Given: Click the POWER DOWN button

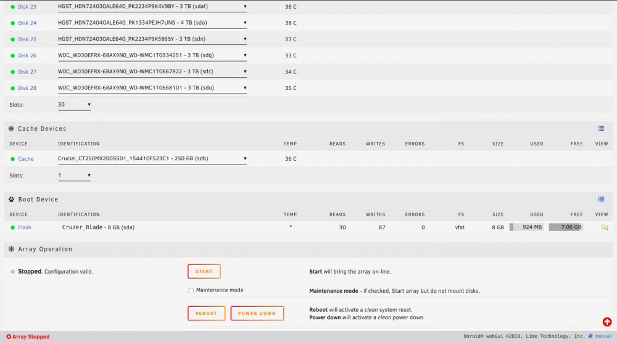Looking at the screenshot, I should coord(257,313).
